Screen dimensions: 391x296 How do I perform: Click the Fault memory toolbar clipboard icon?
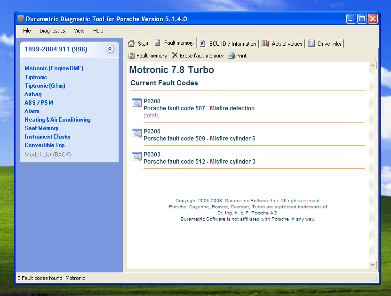pyautogui.click(x=132, y=56)
